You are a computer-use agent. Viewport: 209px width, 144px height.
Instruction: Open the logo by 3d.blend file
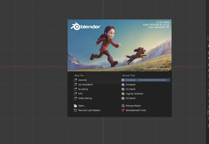tap(132, 94)
